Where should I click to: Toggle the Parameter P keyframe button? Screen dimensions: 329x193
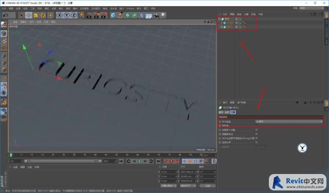tap(201, 161)
